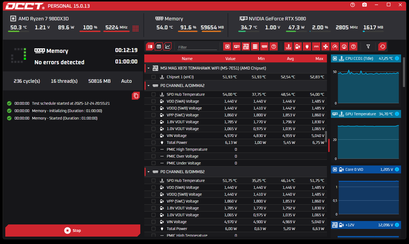Collapse the P0 CHANNEL A/DIMMA2 group
Screen dimensions: 409x244
[149, 86]
